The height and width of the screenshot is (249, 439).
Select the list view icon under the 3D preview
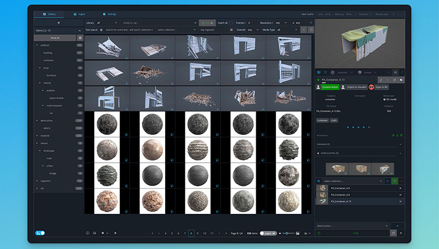(325, 72)
